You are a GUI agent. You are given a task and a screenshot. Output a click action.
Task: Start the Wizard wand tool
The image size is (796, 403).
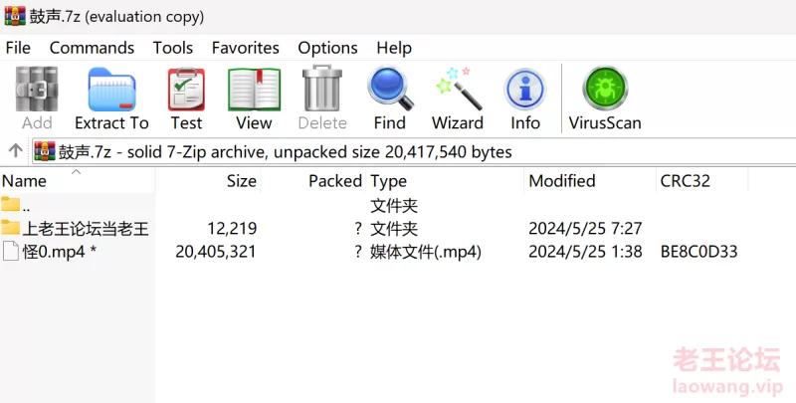[458, 99]
